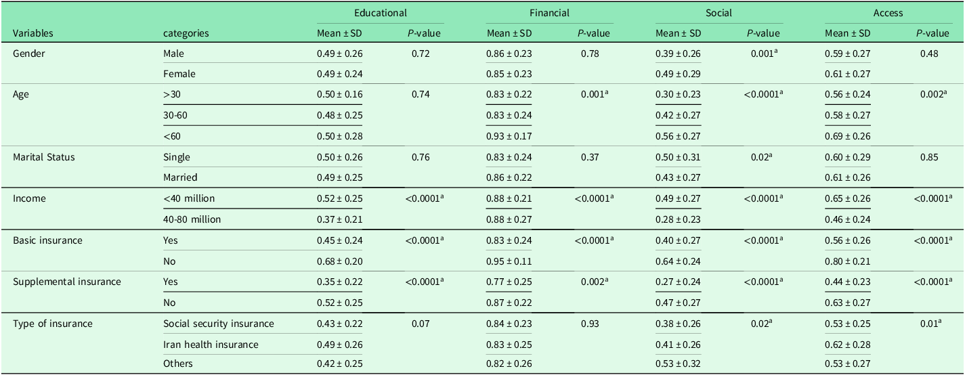
Task: Select the Social security insurance category
Action: click(219, 324)
